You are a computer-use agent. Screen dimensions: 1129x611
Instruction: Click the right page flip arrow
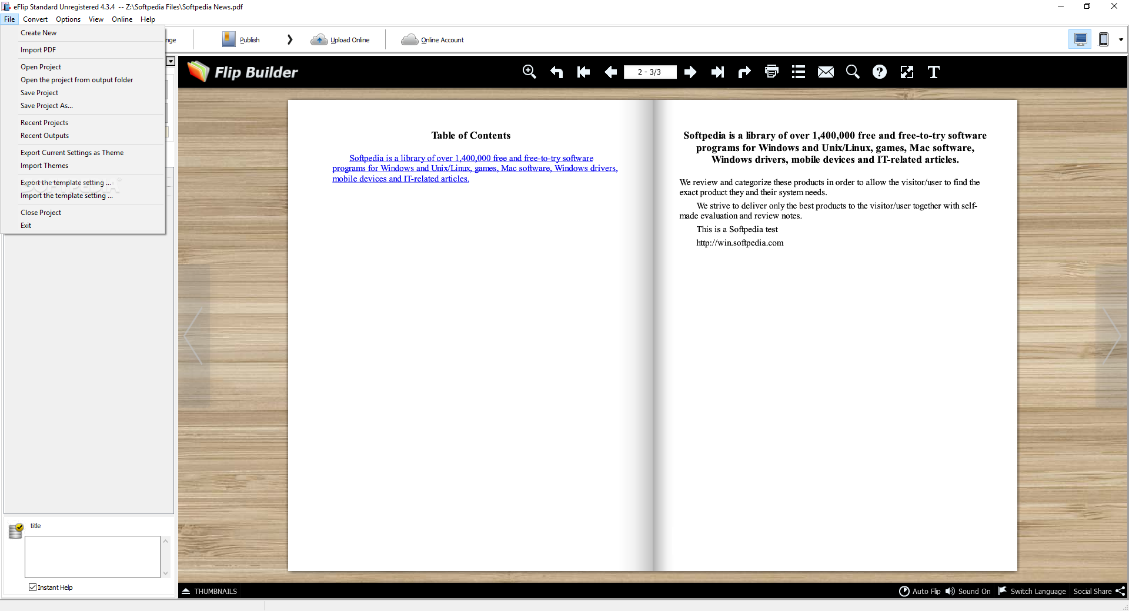tap(1112, 336)
